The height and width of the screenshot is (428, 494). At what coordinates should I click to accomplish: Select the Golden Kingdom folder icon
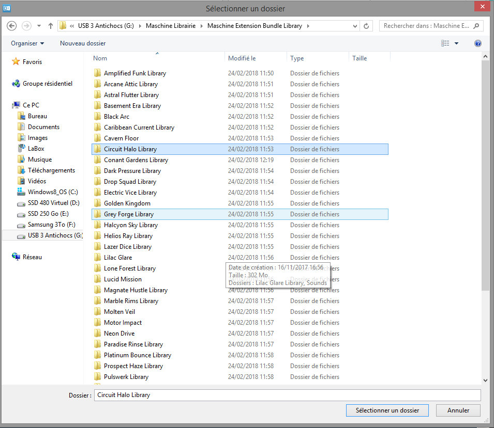(97, 203)
